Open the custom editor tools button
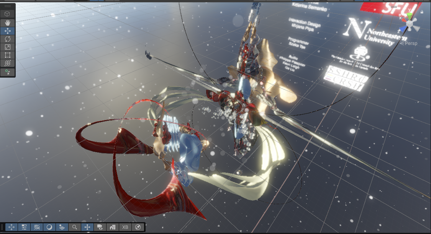 click(x=7, y=72)
